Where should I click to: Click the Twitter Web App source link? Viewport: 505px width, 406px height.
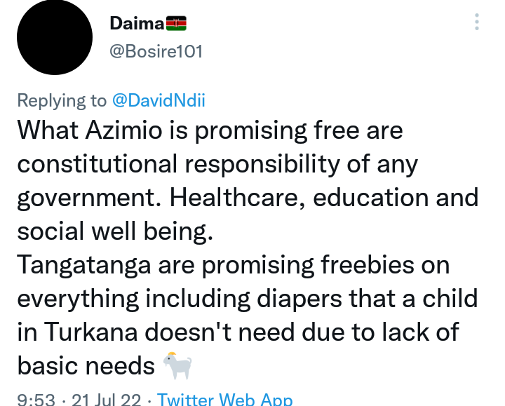pyautogui.click(x=225, y=399)
